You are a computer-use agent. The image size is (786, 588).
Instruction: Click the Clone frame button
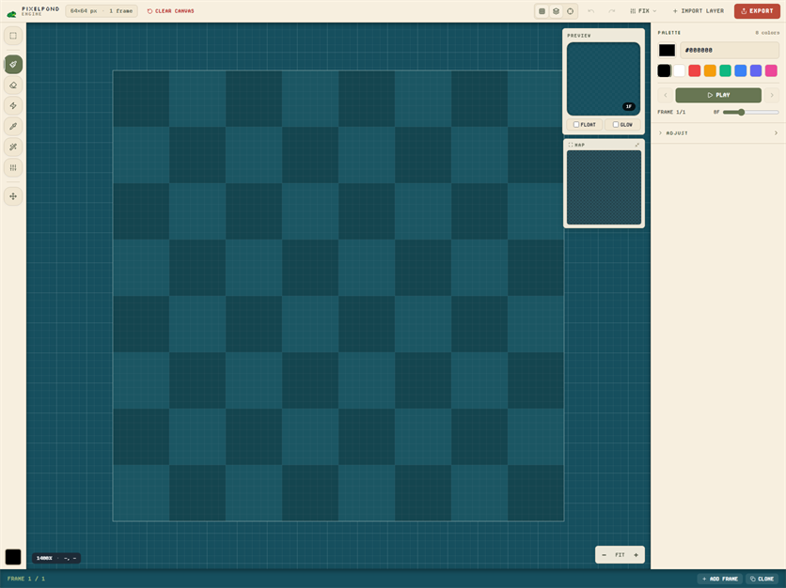pyautogui.click(x=762, y=579)
